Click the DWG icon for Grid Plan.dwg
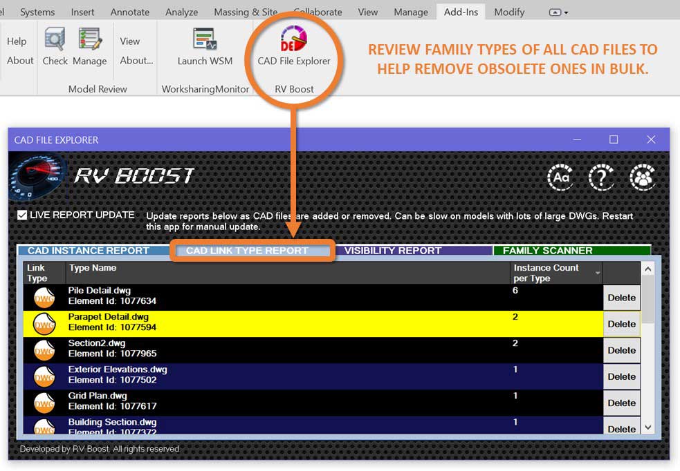Screen dimensions: 680x471 pos(45,403)
